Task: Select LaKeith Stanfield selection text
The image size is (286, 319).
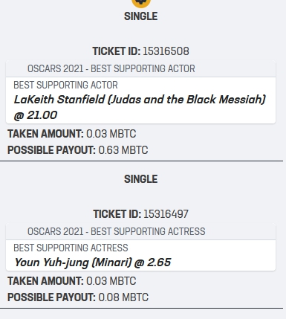Action: 140,100
